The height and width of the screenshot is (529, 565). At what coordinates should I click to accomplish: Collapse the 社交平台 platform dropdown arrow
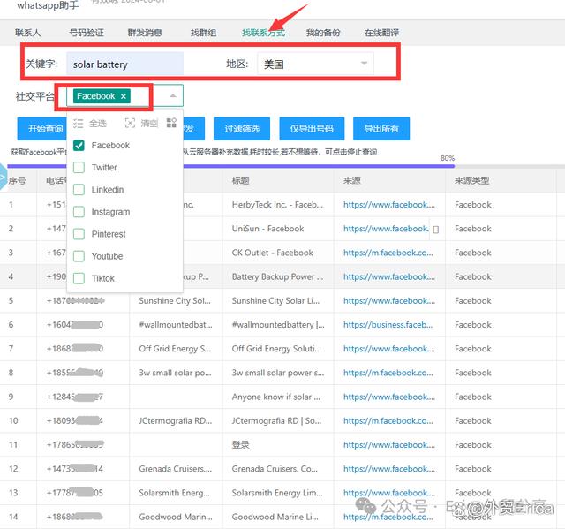[173, 96]
